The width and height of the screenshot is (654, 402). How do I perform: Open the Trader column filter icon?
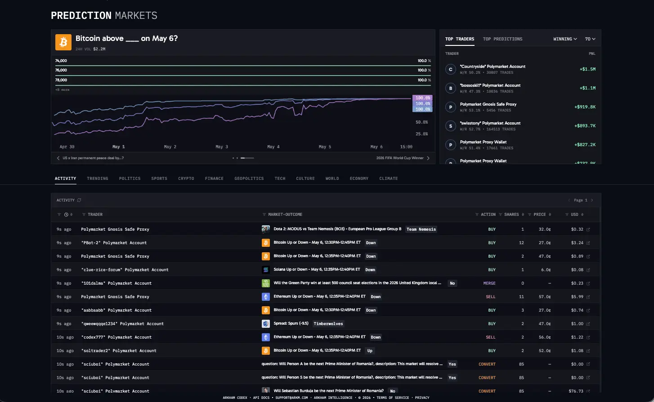84,214
